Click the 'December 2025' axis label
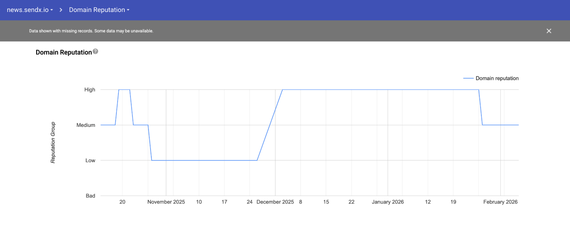The image size is (570, 246). (275, 202)
